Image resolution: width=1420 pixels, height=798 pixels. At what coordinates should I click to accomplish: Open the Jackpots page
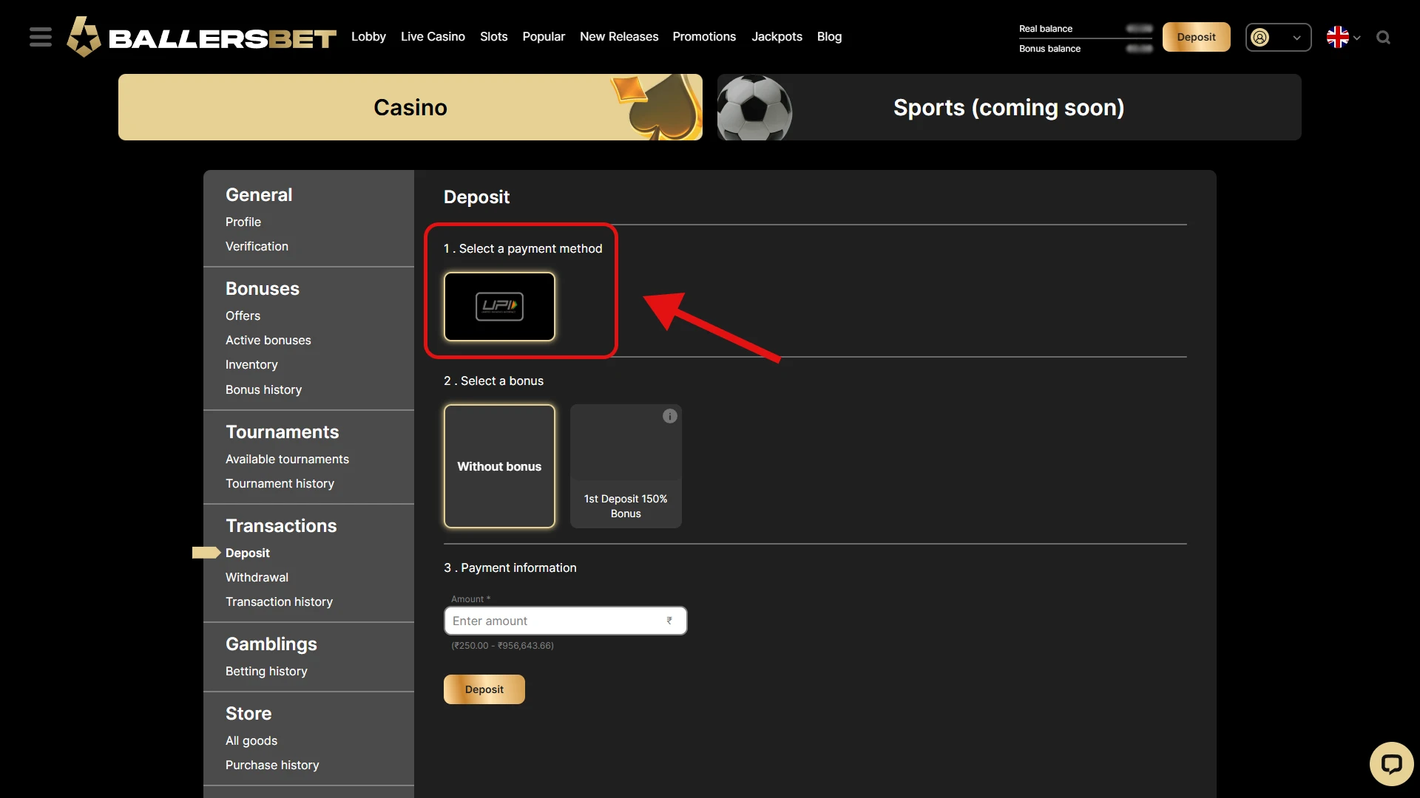tap(777, 36)
